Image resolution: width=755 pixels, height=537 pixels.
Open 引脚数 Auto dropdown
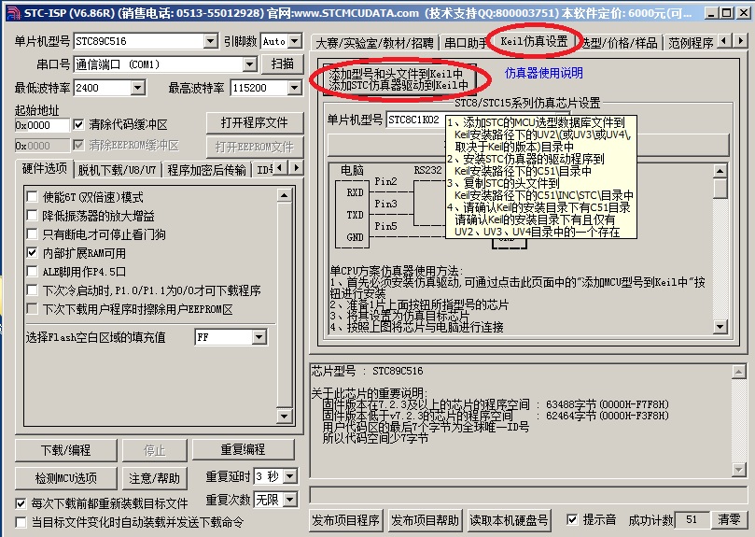point(295,41)
